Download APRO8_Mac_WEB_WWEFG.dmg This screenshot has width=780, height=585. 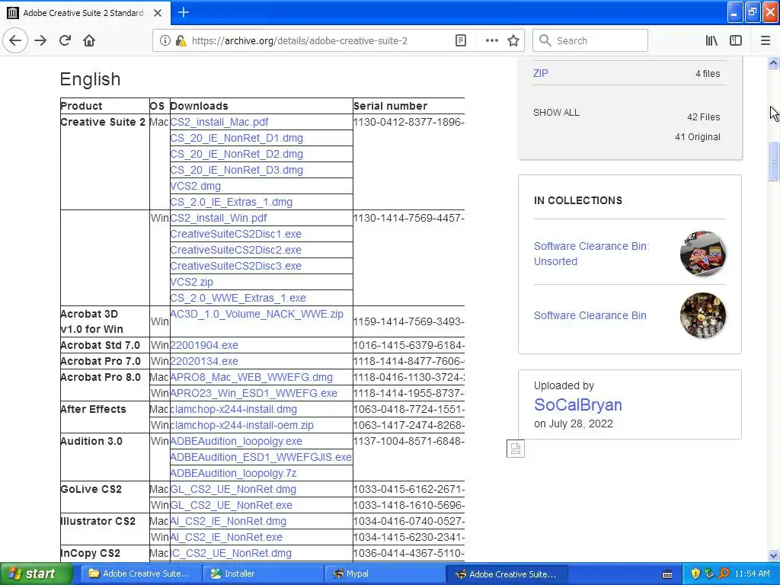point(251,377)
